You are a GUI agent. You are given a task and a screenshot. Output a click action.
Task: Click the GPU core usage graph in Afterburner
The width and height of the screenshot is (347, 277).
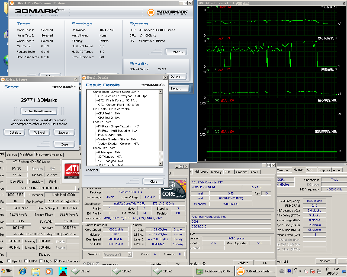272,54
